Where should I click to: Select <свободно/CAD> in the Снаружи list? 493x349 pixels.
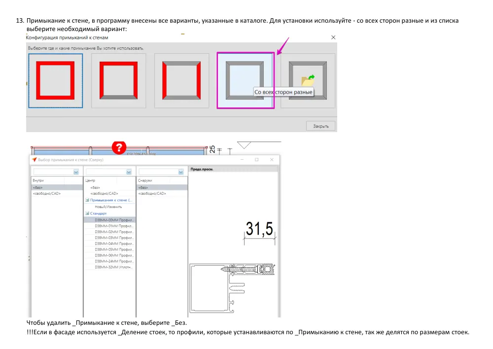pos(162,193)
